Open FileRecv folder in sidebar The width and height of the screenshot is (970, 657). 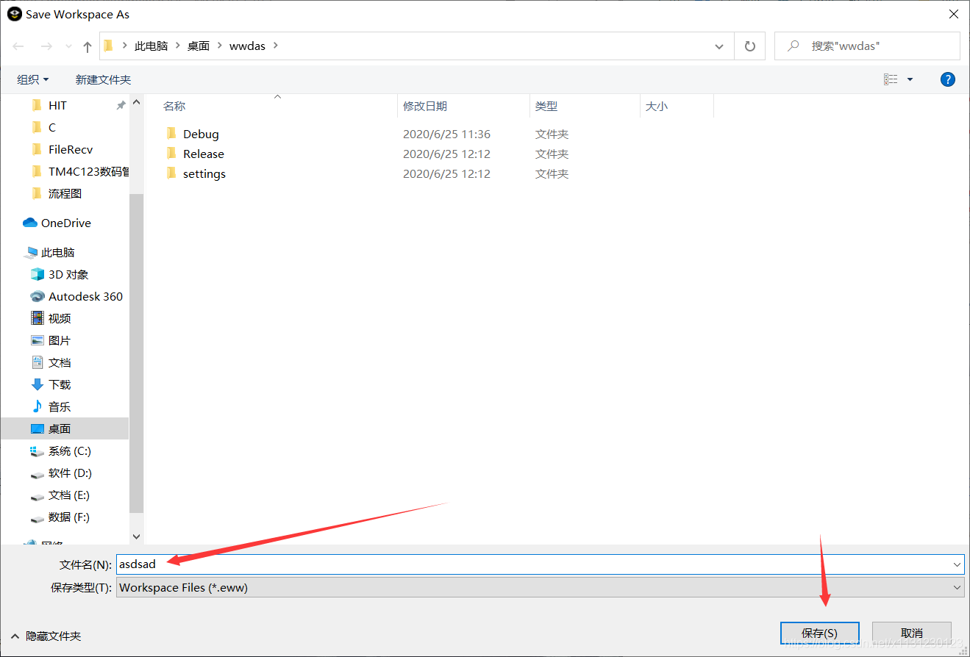(71, 149)
